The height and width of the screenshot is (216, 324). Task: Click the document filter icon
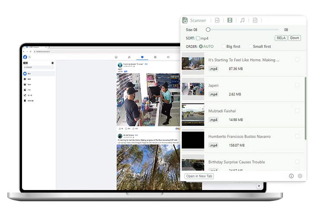click(255, 20)
